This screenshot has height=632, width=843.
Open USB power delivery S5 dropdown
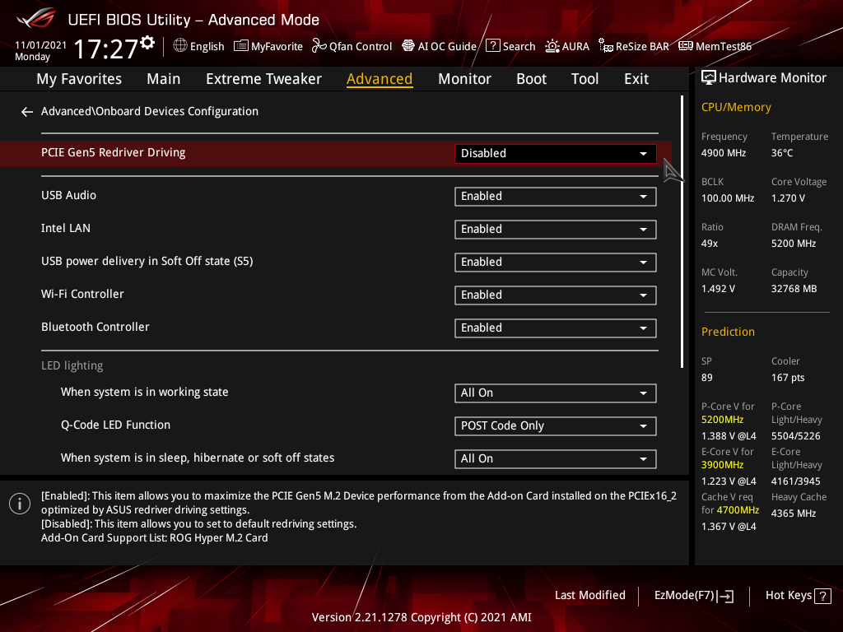tap(556, 263)
